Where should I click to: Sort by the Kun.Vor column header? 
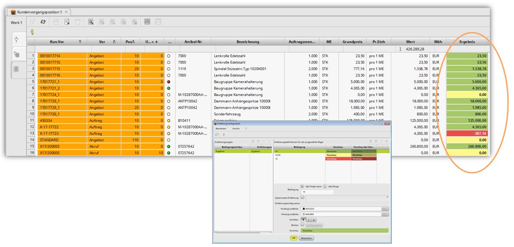click(x=61, y=42)
